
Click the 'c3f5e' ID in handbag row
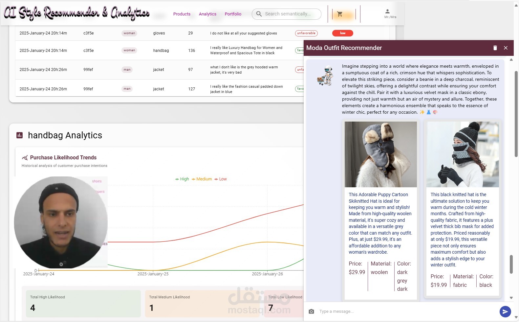(x=89, y=51)
